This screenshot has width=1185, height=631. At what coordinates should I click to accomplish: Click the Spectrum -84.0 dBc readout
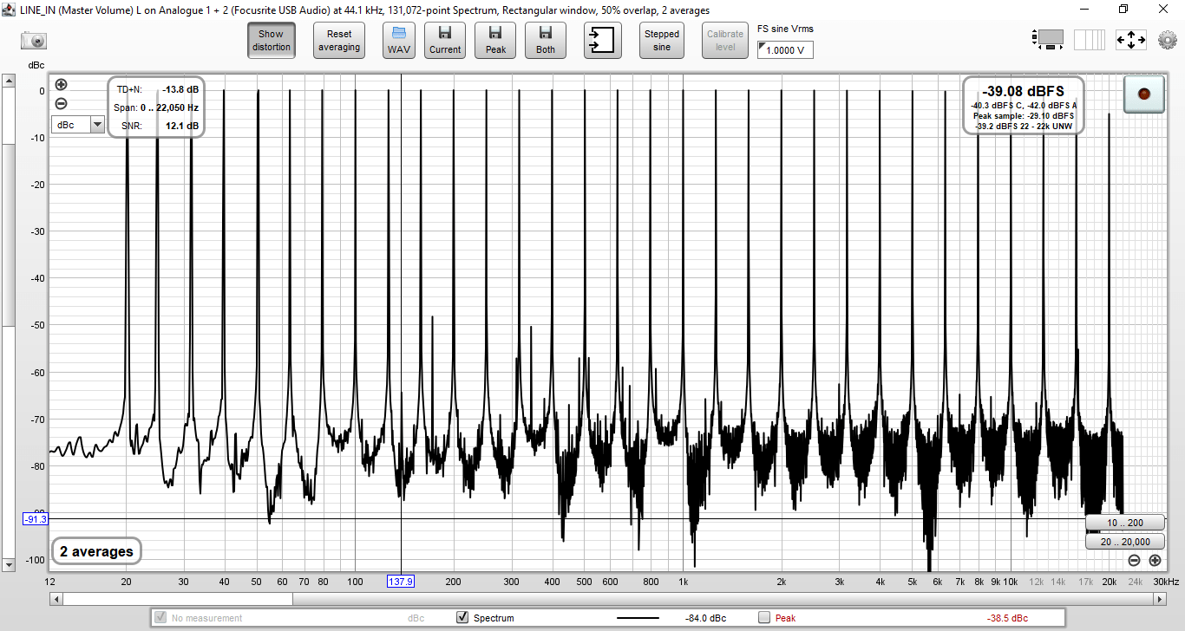pyautogui.click(x=705, y=618)
